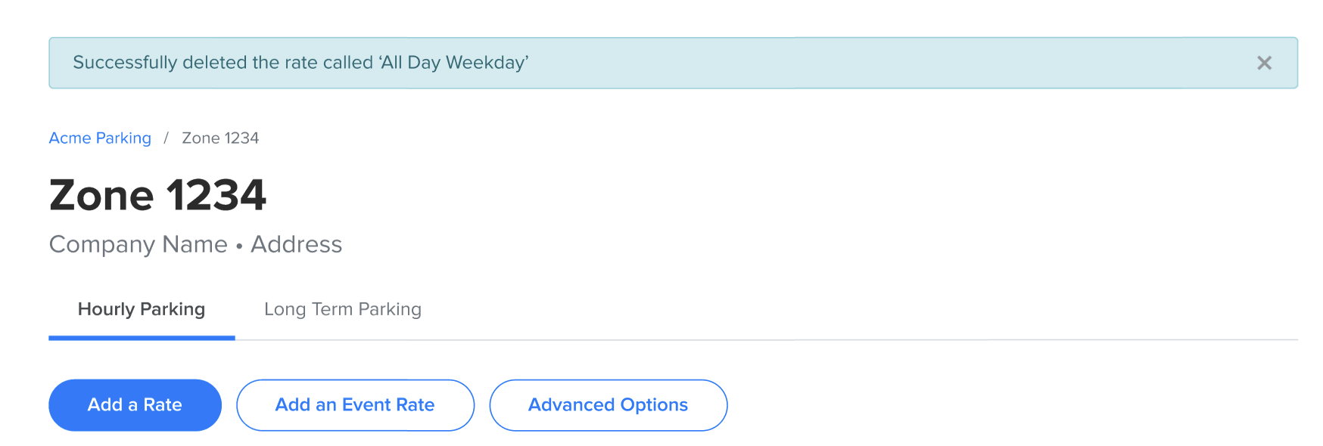
Task: Switch to the Hourly Parking tab
Action: coord(142,309)
